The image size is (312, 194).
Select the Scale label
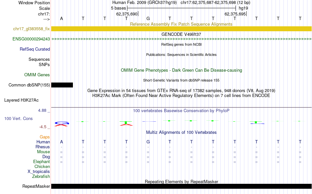45,8
